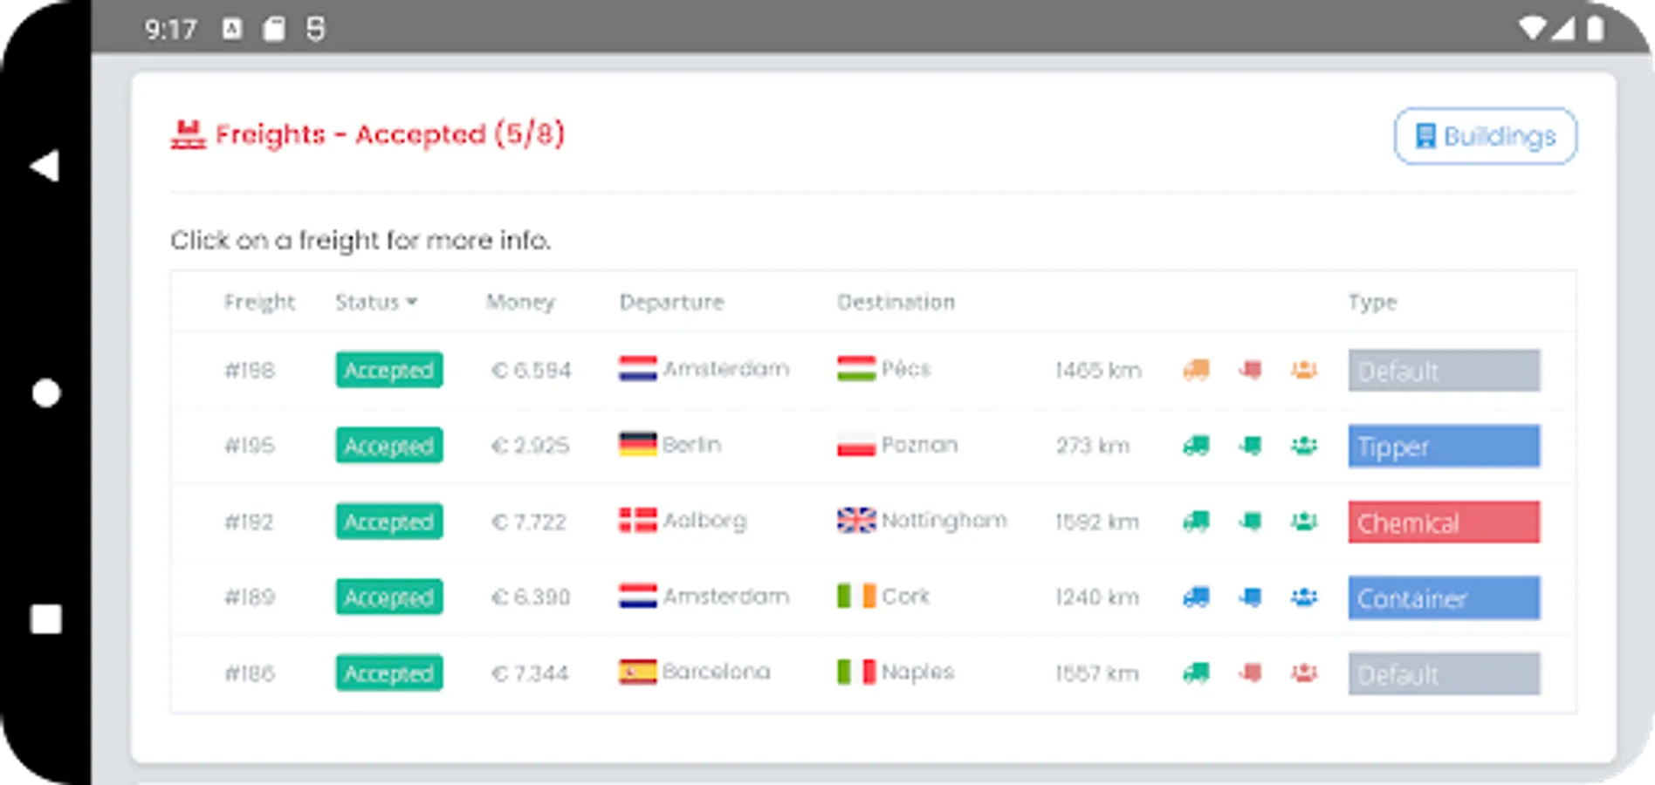Click the Departure column header
The height and width of the screenshot is (785, 1655).
(x=671, y=302)
